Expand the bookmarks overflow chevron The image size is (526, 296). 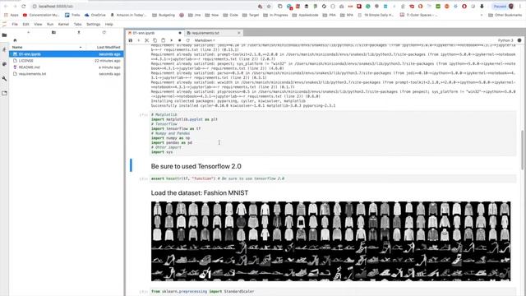[482, 15]
